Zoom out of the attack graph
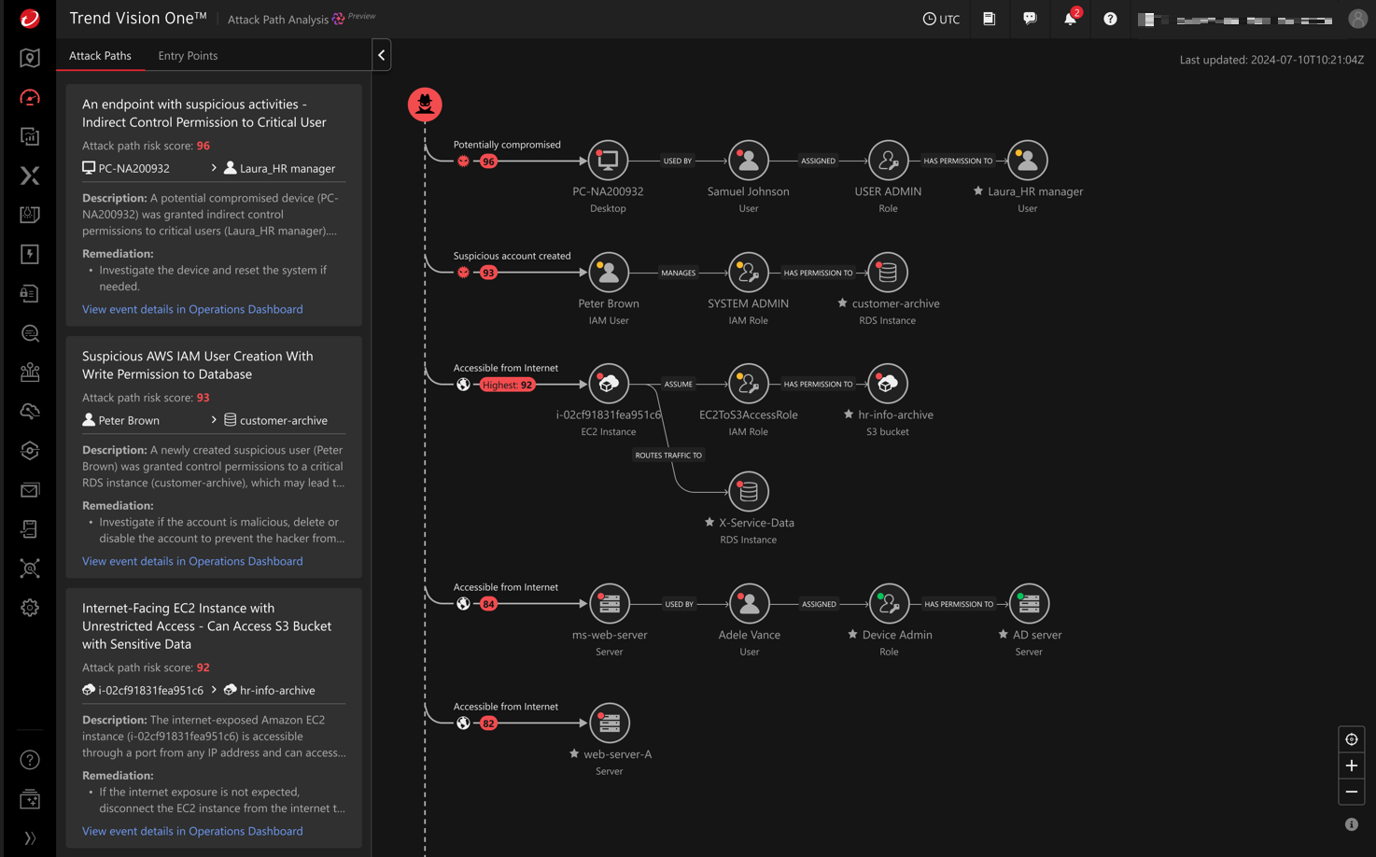The image size is (1376, 857). (x=1351, y=792)
